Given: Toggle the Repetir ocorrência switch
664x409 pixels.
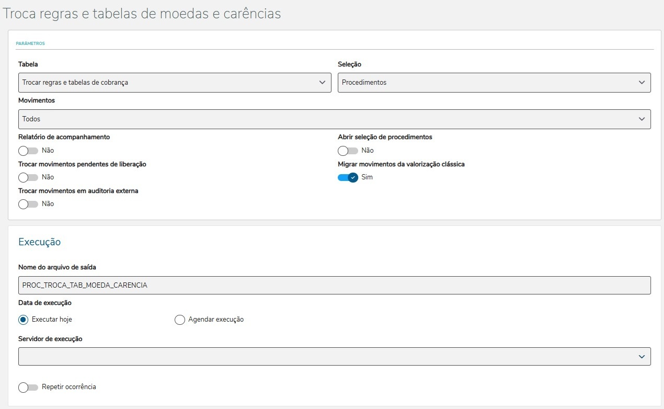Looking at the screenshot, I should pyautogui.click(x=28, y=388).
